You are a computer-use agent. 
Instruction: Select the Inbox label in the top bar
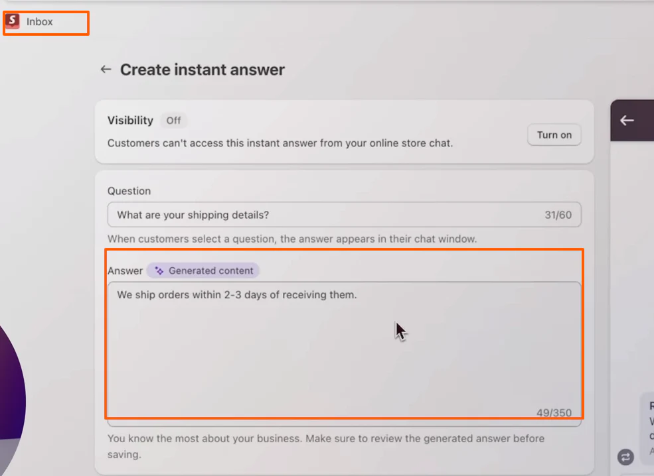[40, 22]
